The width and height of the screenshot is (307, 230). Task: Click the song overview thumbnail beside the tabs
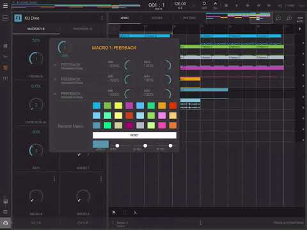coord(239,17)
